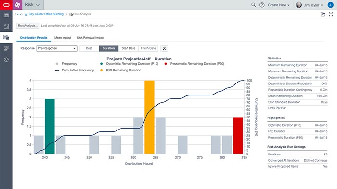The width and height of the screenshot is (337, 189).
Task: Open the Pre-Response response dropdown
Action: tap(57, 48)
